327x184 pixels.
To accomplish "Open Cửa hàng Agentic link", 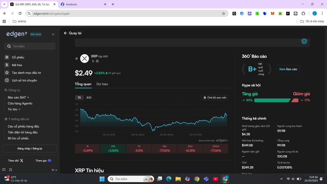I will coord(20,103).
